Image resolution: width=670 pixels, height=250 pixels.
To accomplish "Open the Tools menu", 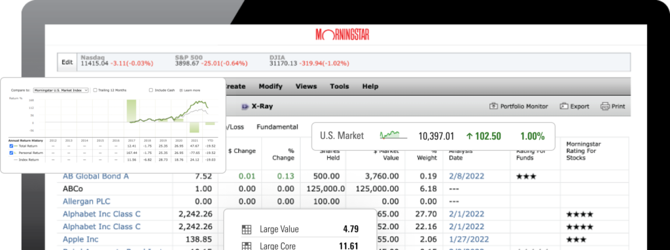I will 340,86.
